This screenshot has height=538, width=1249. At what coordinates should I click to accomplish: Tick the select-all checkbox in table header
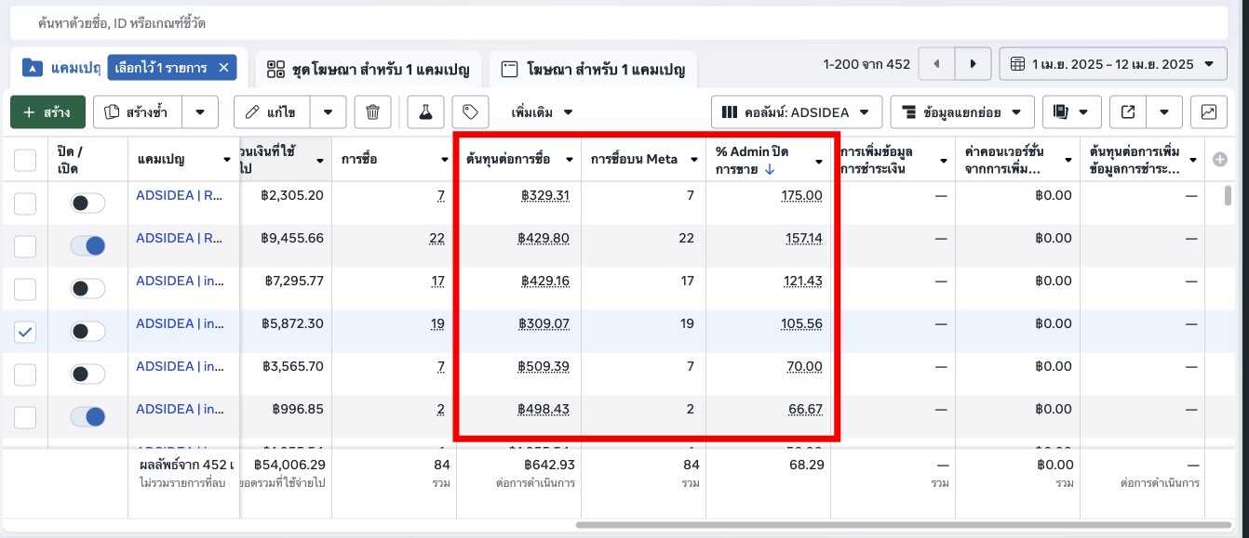[x=25, y=161]
